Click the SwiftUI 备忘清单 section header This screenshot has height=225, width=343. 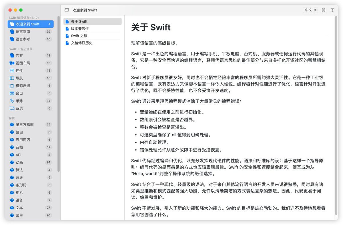click(x=20, y=49)
